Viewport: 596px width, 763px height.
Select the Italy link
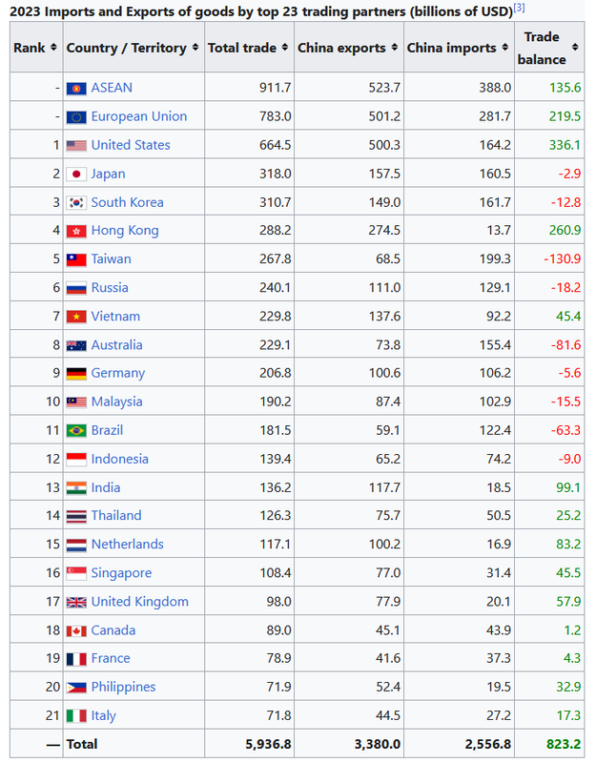[103, 716]
